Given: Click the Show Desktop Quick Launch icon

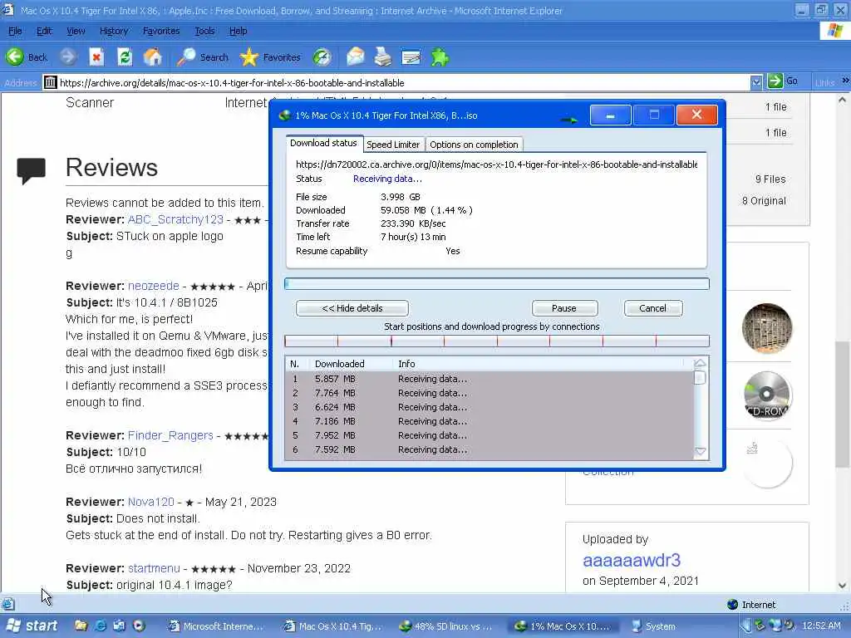Looking at the screenshot, I should point(120,626).
